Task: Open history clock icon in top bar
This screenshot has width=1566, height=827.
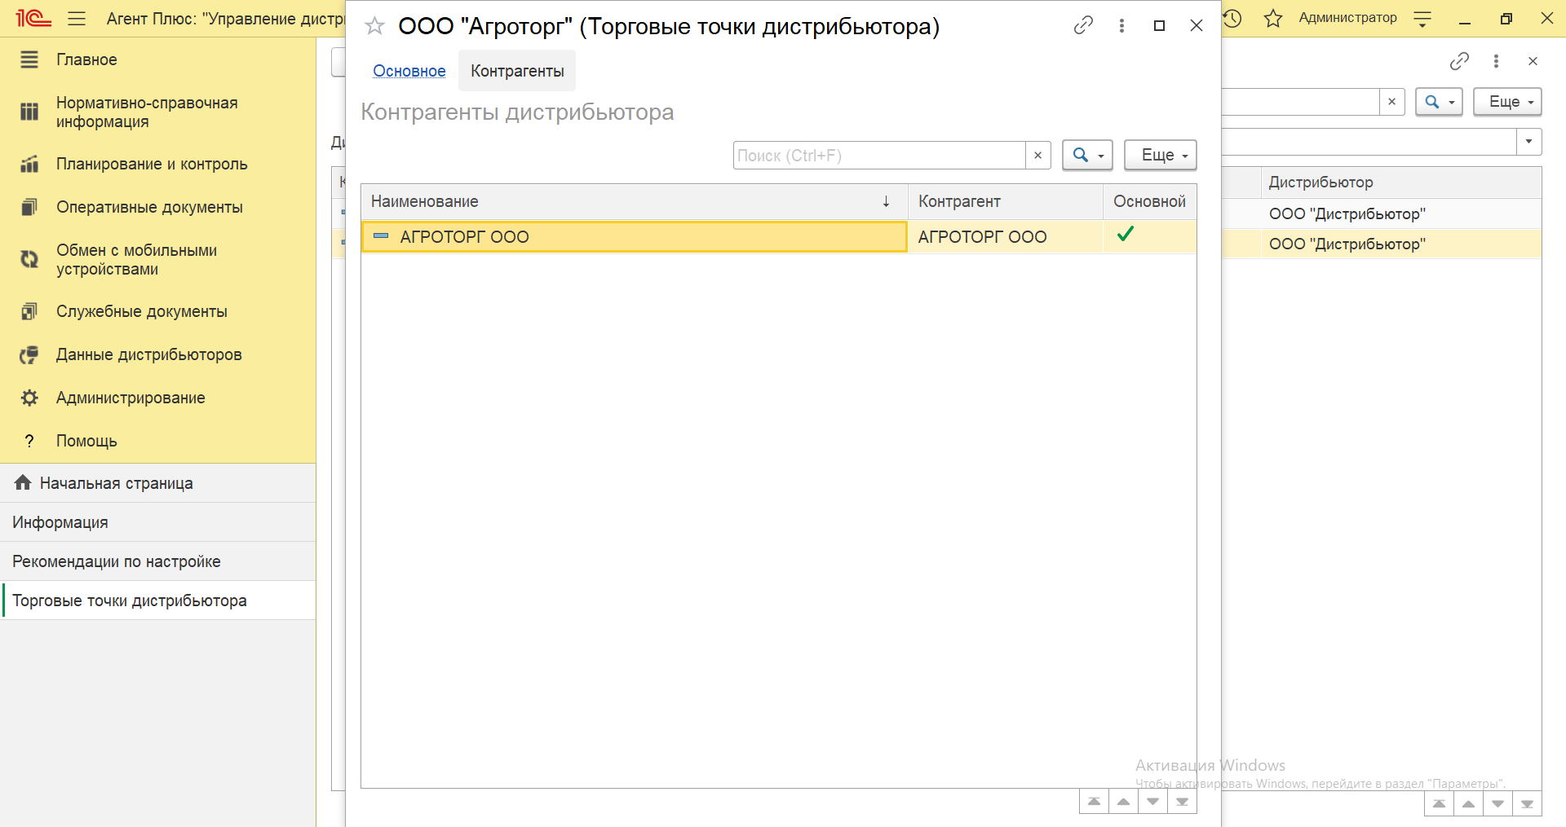Action: (x=1232, y=18)
